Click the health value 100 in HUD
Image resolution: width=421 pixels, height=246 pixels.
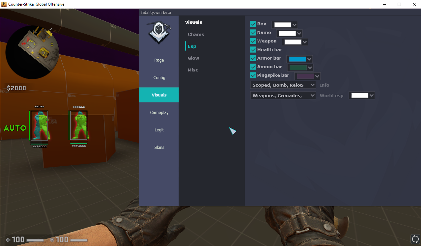[18, 240]
